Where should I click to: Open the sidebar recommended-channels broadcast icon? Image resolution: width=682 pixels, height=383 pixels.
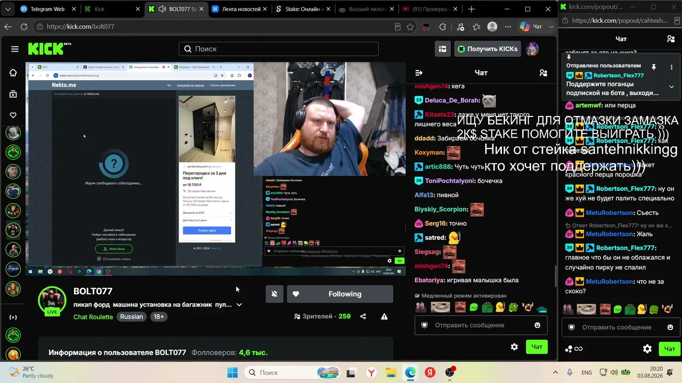pyautogui.click(x=13, y=317)
